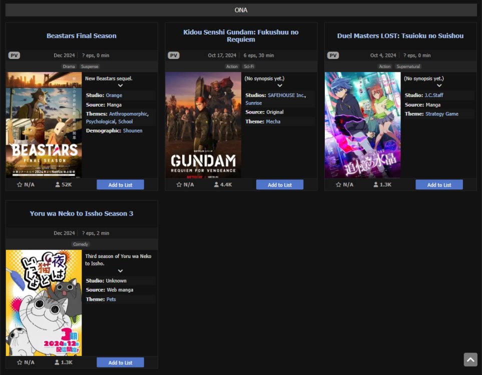482x375 pixels.
Task: Click the star score icon on Beastars card
Action: tap(20, 184)
